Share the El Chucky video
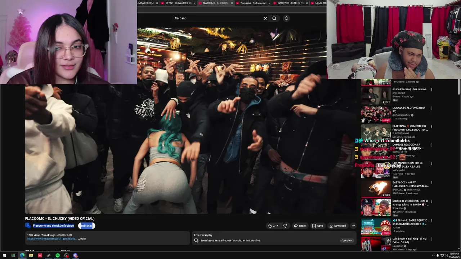Viewport: 461px width, 259px height. tap(300, 226)
